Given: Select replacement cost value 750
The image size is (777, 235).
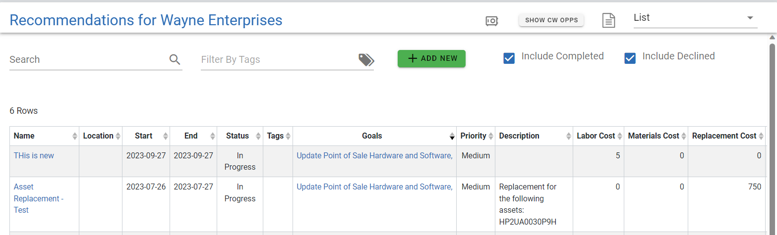Looking at the screenshot, I should pyautogui.click(x=755, y=187).
